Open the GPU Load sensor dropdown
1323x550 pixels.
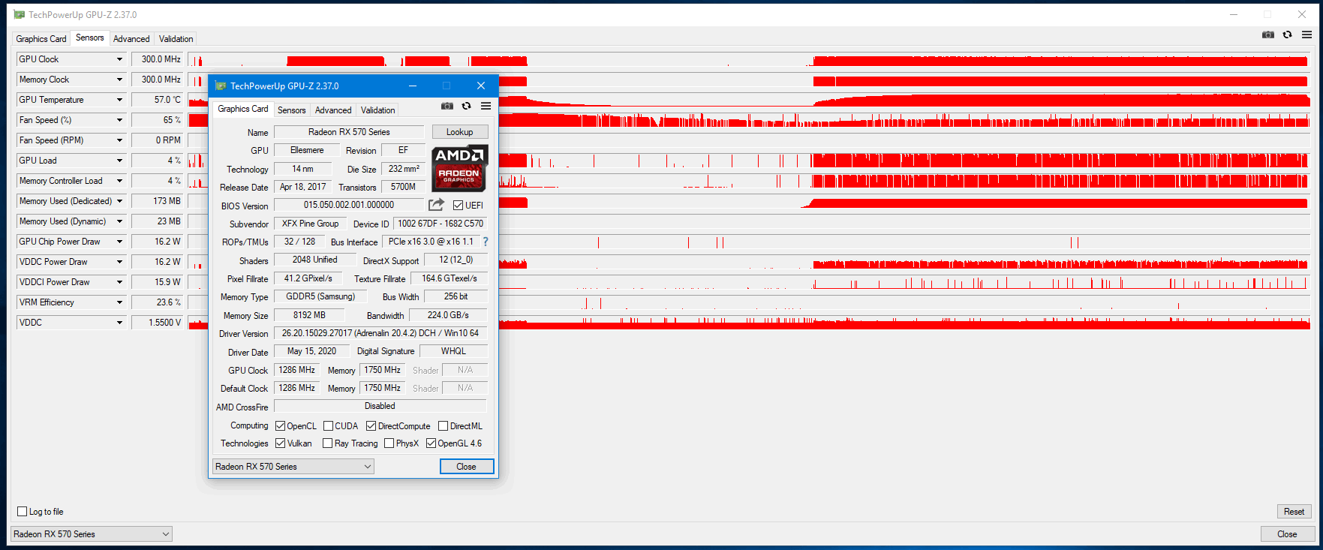pos(119,161)
